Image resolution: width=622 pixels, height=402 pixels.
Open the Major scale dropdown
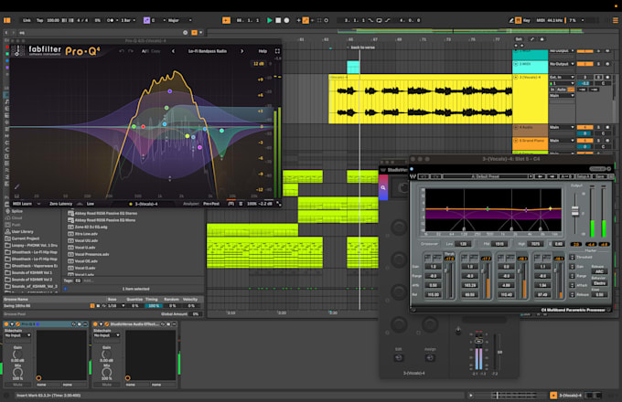click(x=179, y=20)
